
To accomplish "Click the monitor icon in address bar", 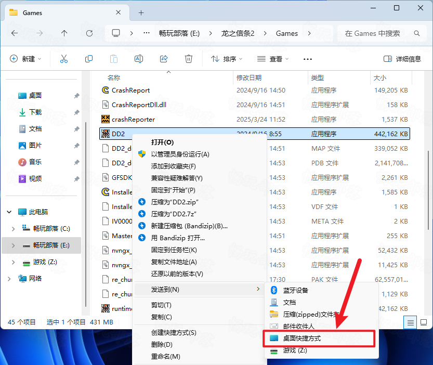I will (116, 33).
